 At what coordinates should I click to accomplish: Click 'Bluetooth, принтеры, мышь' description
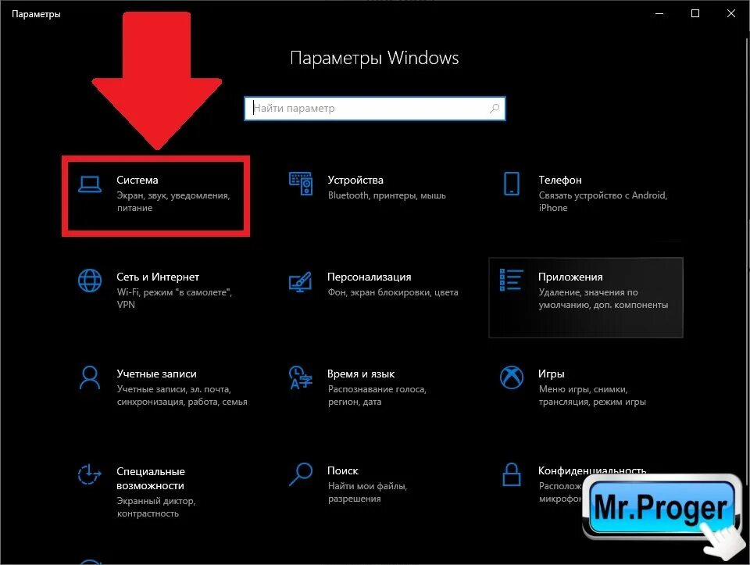tap(387, 195)
